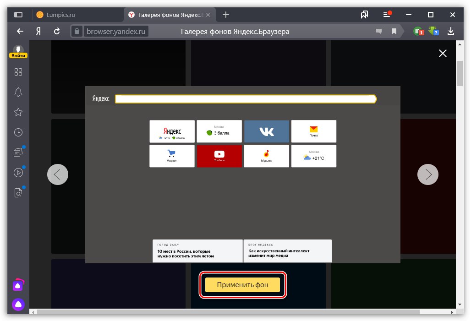Click the sidebar panel toggle icon
The image size is (471, 321).
[x=18, y=15]
